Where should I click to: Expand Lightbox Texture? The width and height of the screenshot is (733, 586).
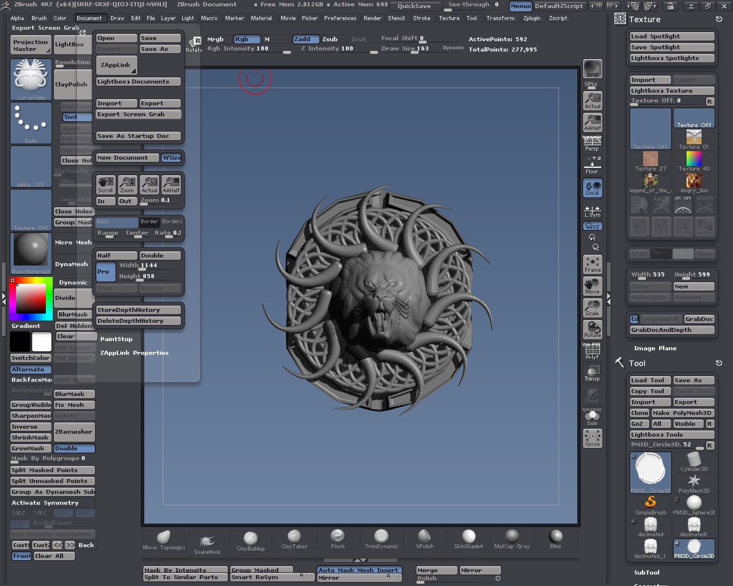pos(672,91)
